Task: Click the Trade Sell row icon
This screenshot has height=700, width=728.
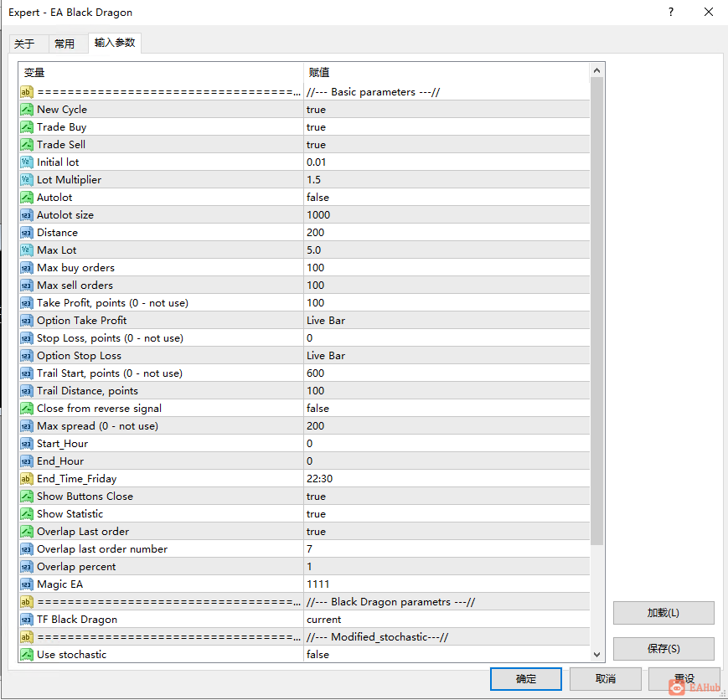Action: point(27,145)
